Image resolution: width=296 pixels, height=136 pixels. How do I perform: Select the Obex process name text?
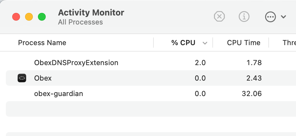click(x=43, y=78)
